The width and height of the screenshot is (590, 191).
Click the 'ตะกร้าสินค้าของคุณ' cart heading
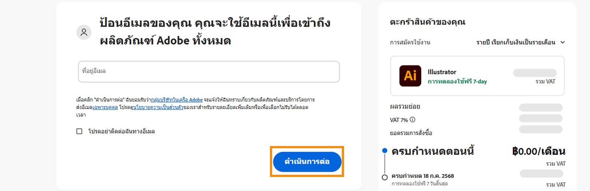427,22
